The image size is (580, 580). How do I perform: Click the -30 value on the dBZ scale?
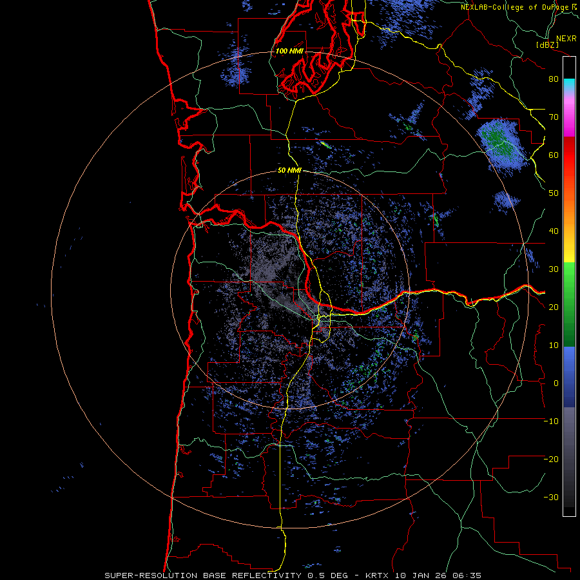[551, 498]
